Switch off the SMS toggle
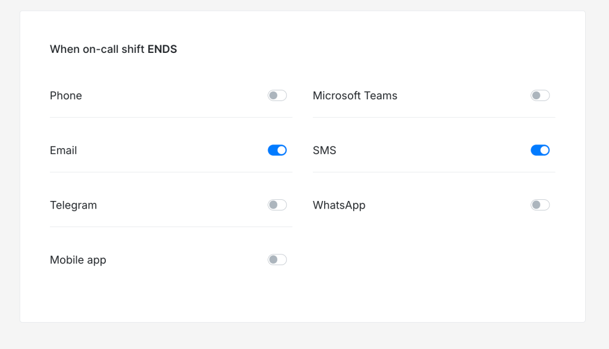This screenshot has width=609, height=349. (540, 150)
